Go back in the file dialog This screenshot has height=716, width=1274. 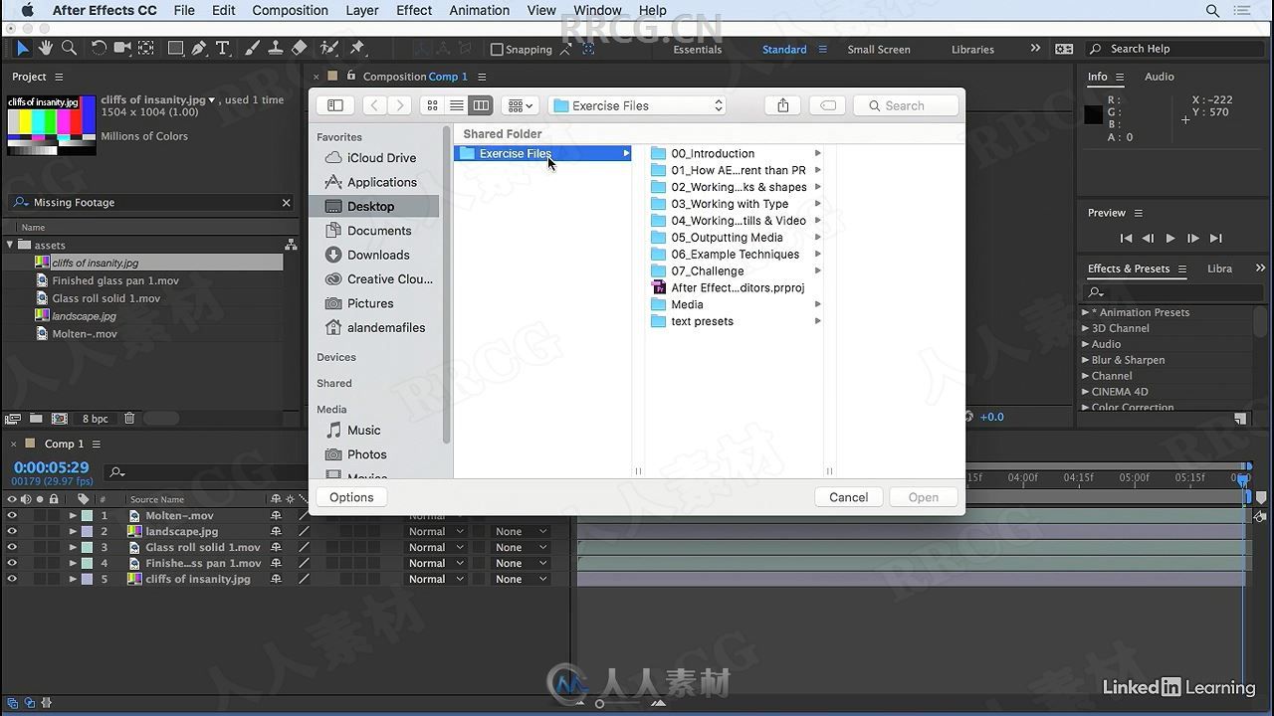coord(374,105)
